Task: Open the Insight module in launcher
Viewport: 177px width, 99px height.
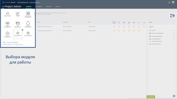Action: click(18, 14)
